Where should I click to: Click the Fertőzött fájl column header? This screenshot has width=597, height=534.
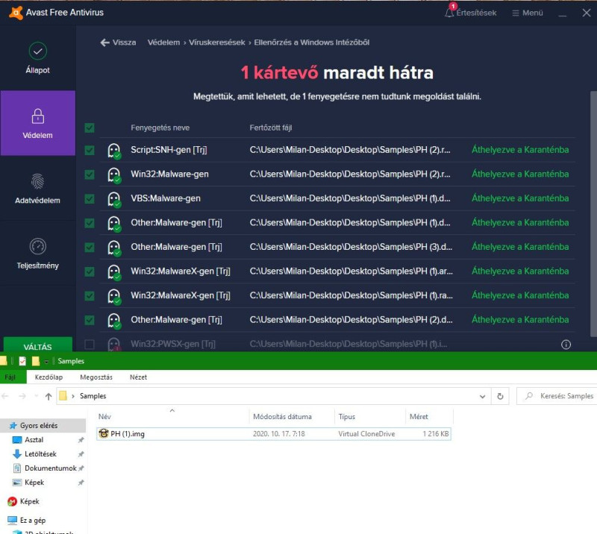coord(271,128)
